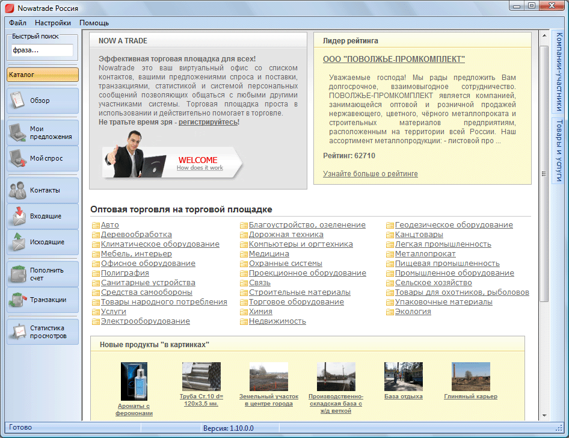Open Мои предложения sidebar icon

(17, 132)
